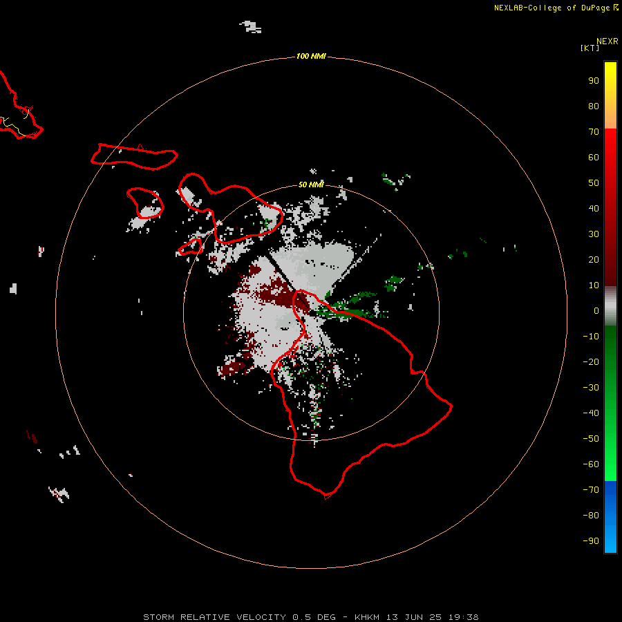The width and height of the screenshot is (622, 622).
Task: Click the positive 60 scale value
Action: (594, 157)
